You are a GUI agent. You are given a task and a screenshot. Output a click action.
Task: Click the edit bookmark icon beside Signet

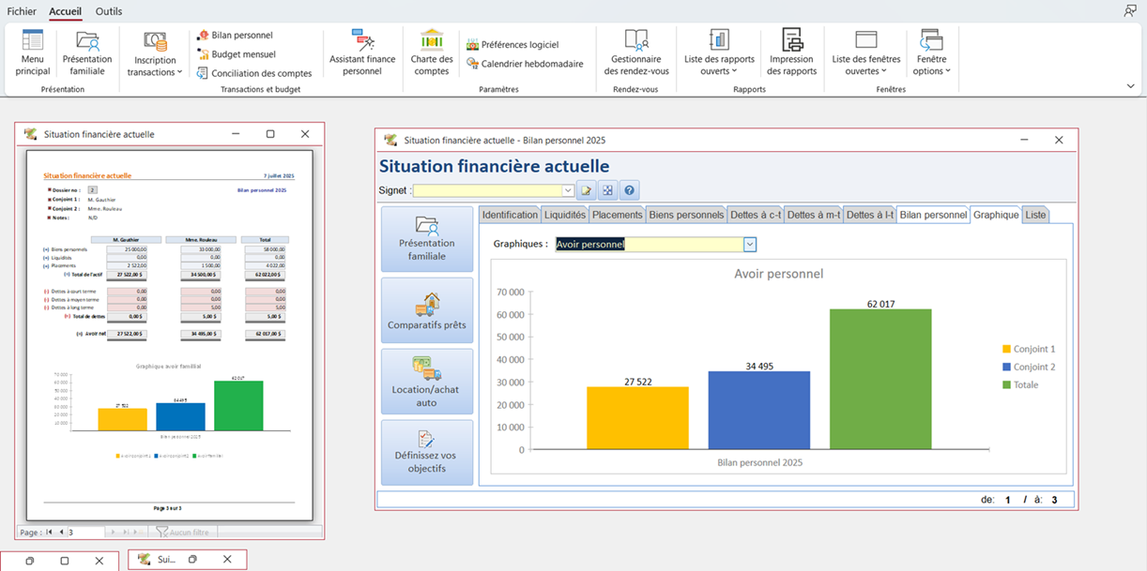587,190
